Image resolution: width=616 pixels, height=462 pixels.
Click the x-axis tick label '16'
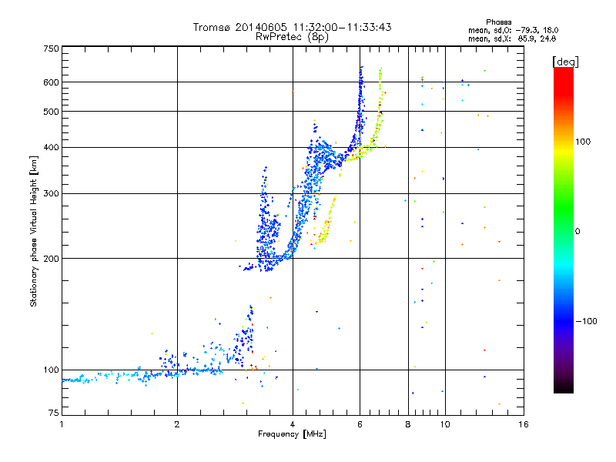(524, 424)
